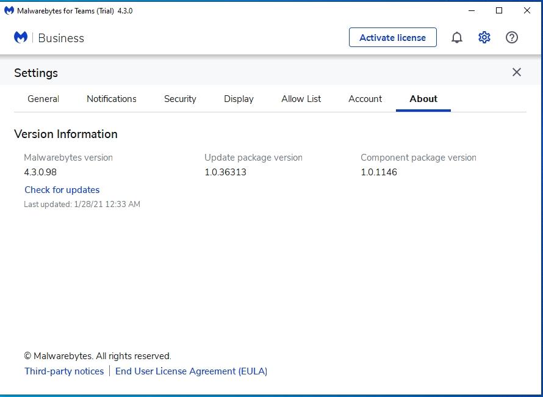Minimize the Malwarebytes window

[x=472, y=11]
